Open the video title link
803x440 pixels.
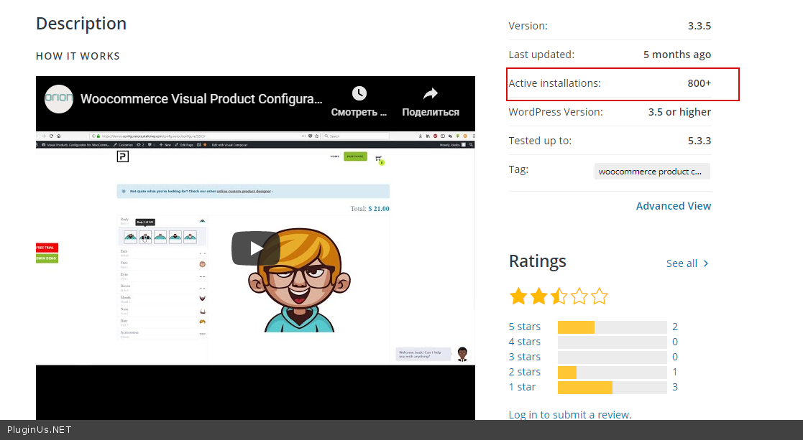pos(201,99)
